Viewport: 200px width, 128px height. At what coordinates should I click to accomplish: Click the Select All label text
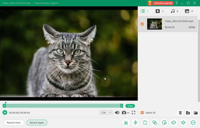click(x=150, y=113)
